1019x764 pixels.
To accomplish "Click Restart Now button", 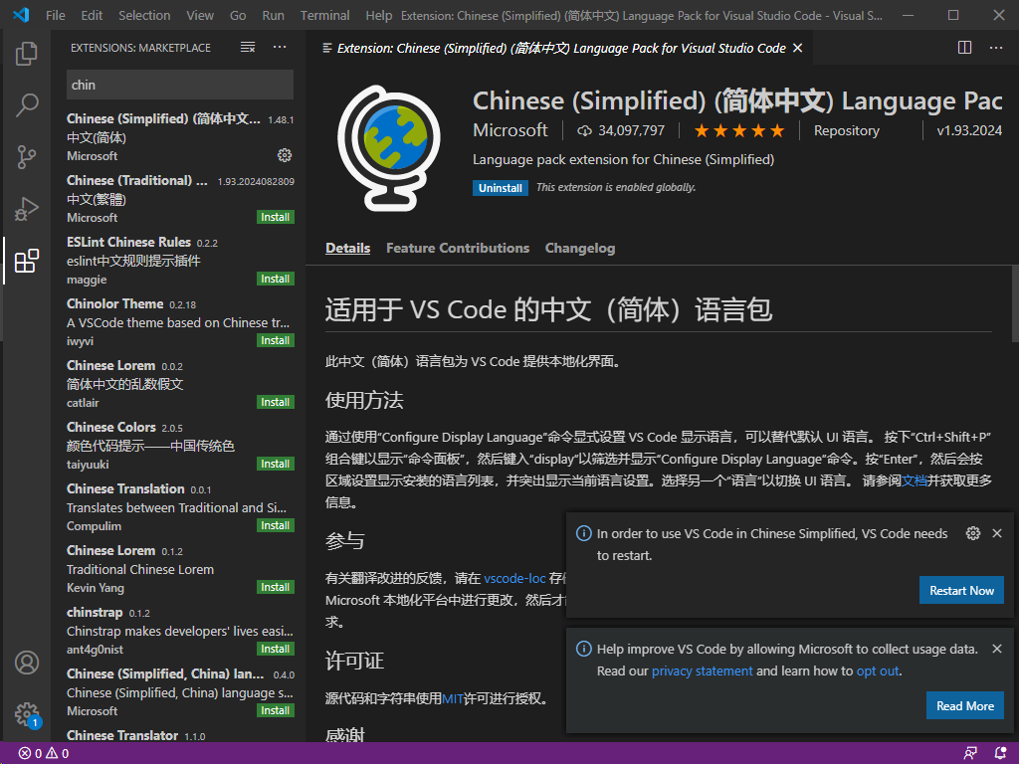I will point(961,591).
